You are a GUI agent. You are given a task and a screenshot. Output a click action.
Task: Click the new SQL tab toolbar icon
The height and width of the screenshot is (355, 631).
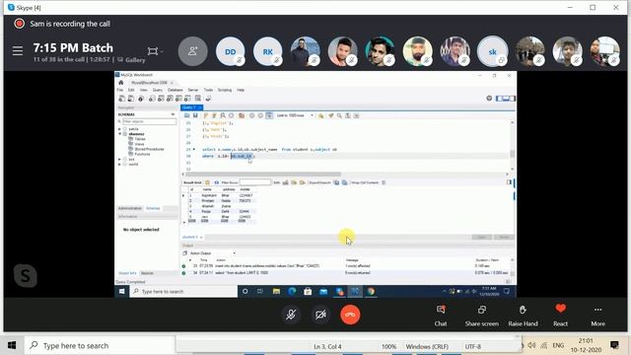[122, 99]
